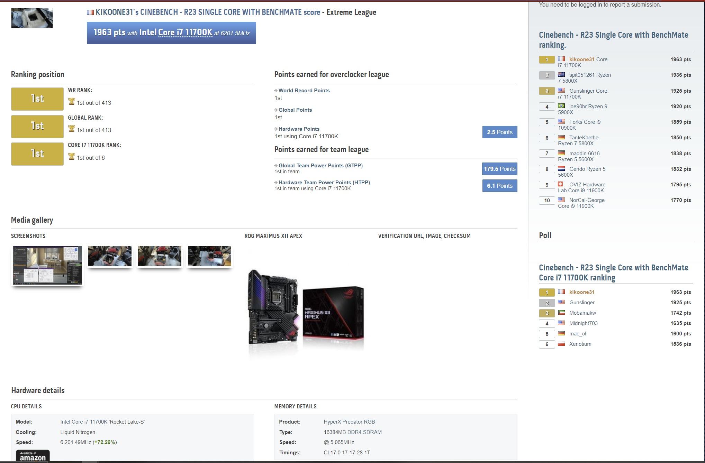Open TanteKaethe Ryzen 7 5800X ranking entry
This screenshot has height=463, width=705.
click(578, 140)
